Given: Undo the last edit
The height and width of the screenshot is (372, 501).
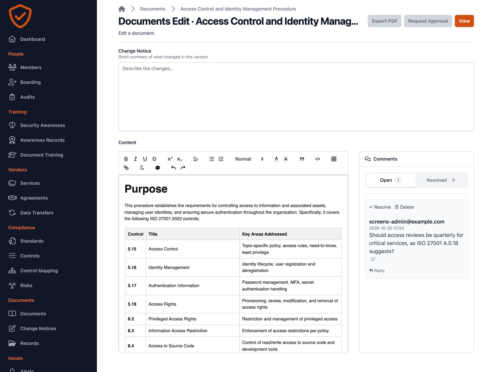Looking at the screenshot, I should click(173, 168).
